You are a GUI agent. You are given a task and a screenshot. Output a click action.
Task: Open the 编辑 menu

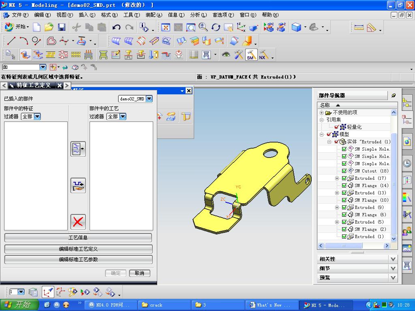point(42,15)
